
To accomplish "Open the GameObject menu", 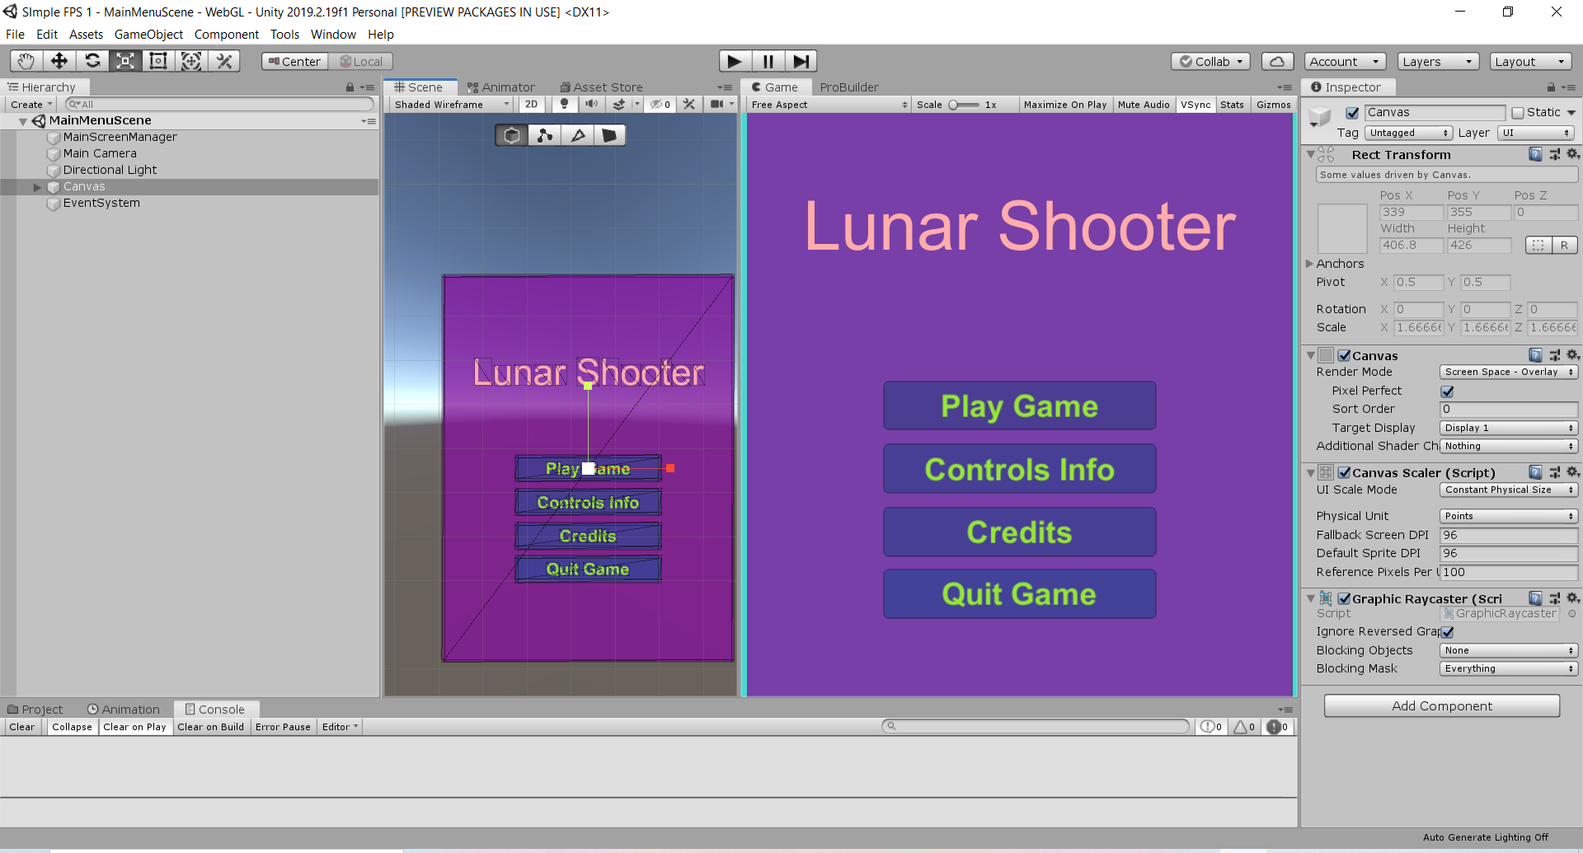I will pos(148,35).
